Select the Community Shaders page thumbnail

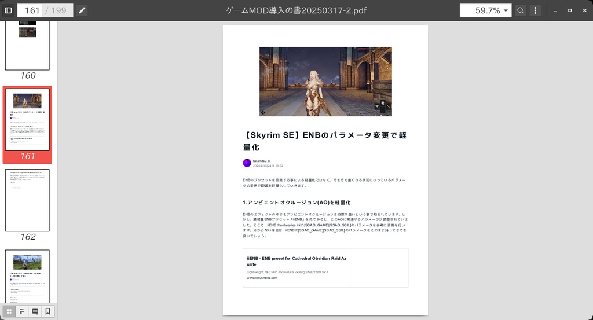(x=27, y=277)
